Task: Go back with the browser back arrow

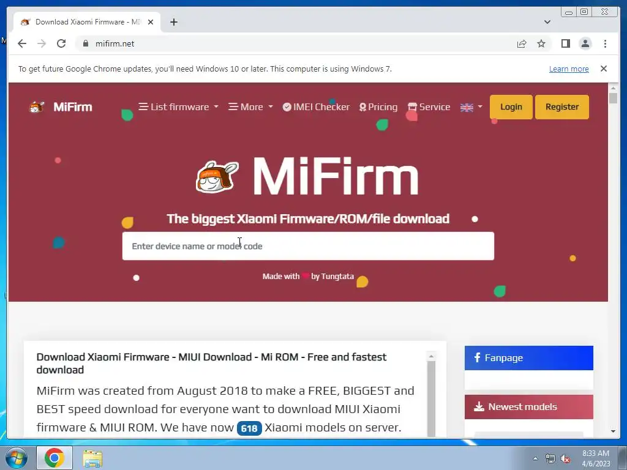Action: (x=22, y=43)
